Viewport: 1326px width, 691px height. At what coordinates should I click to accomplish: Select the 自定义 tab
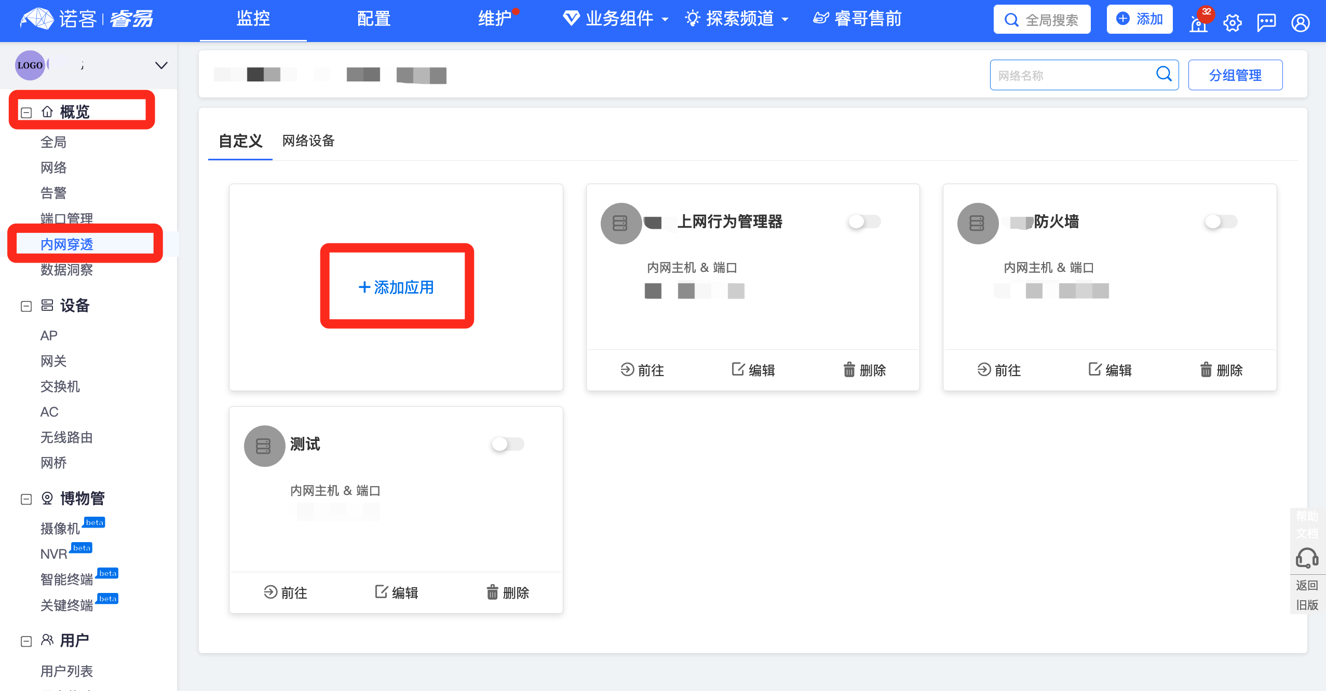[240, 141]
